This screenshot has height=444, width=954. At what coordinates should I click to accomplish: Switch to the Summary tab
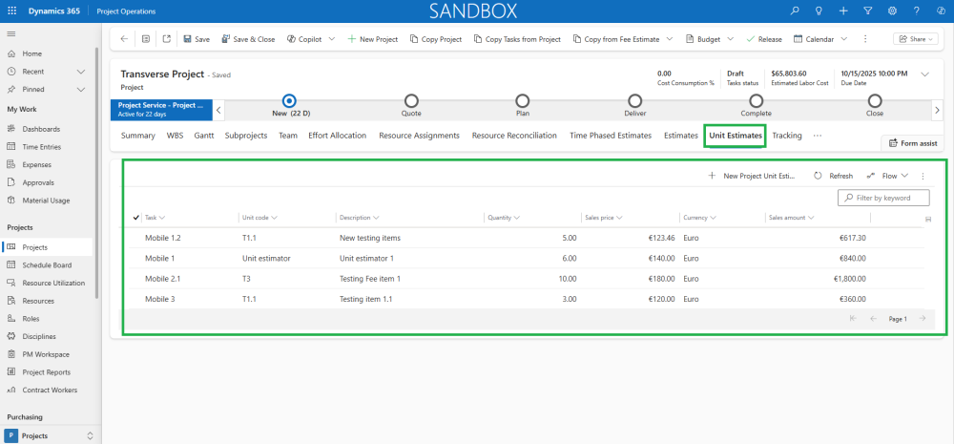(137, 136)
